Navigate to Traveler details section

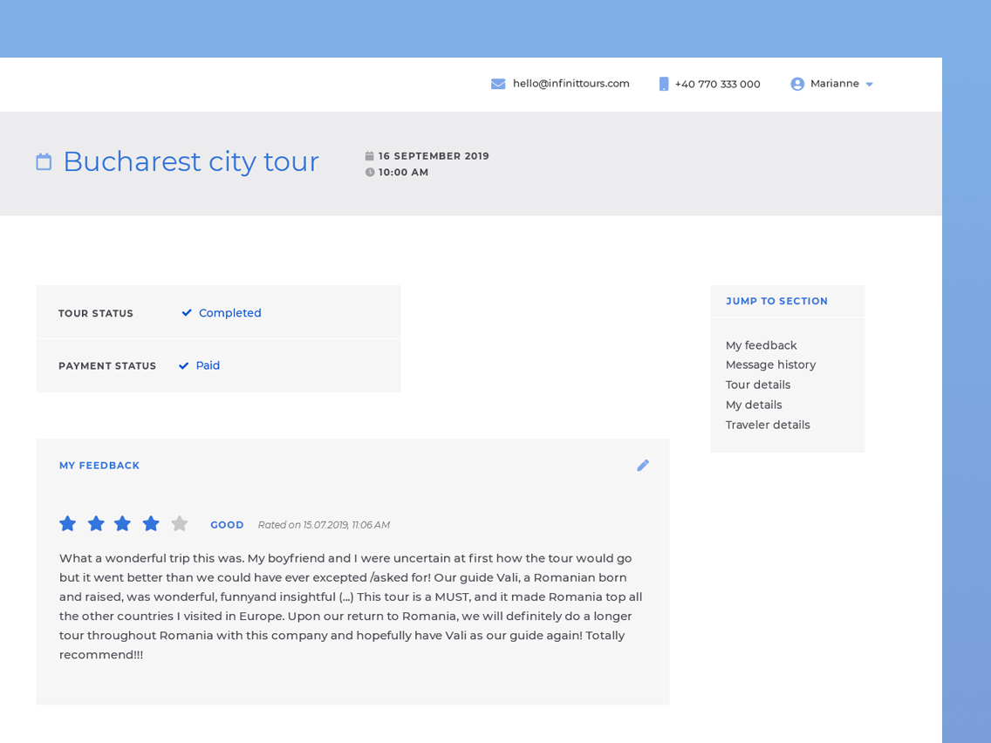[x=767, y=425]
